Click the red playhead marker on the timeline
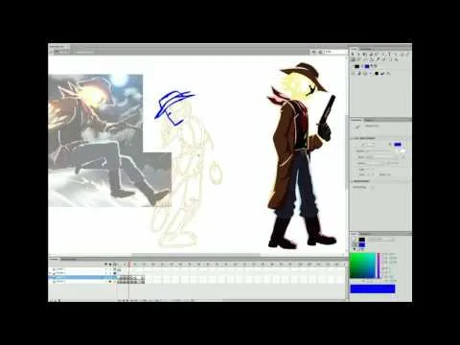This screenshot has width=460, height=345. (129, 264)
